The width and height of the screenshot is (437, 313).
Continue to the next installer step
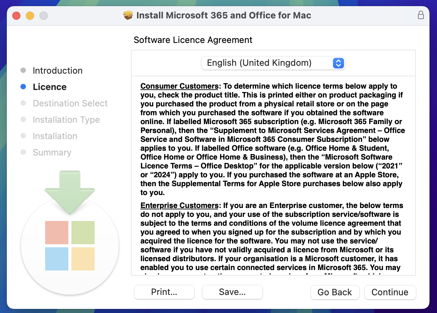point(390,292)
